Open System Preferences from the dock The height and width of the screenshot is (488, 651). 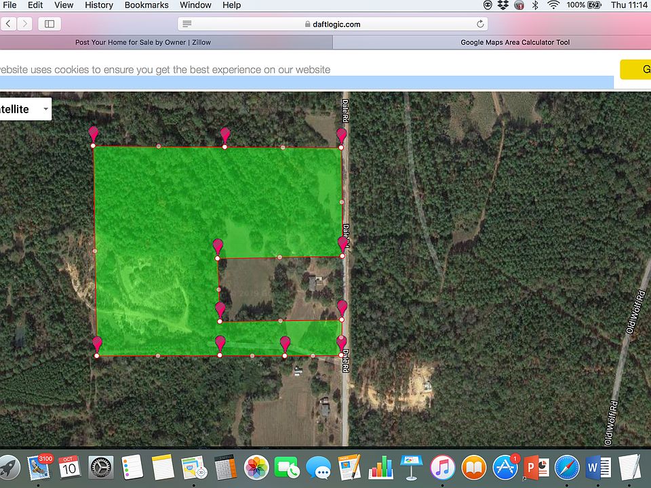point(101,468)
